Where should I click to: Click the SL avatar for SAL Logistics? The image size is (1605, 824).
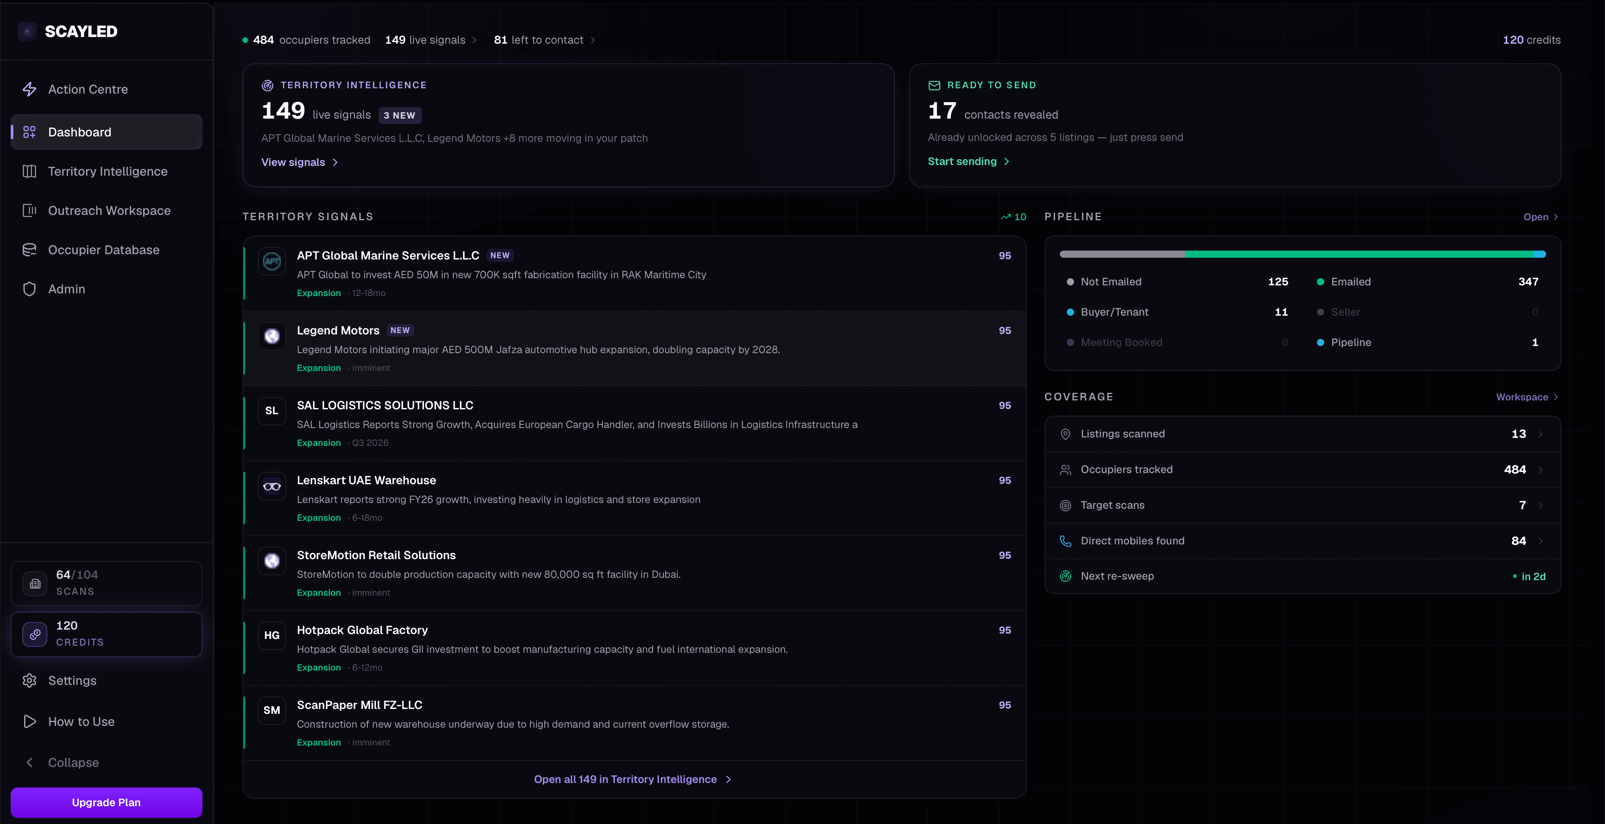[272, 411]
